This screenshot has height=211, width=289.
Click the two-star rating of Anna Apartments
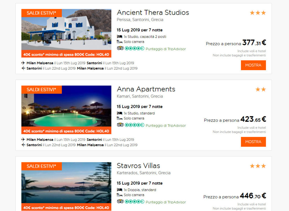[x=260, y=90]
